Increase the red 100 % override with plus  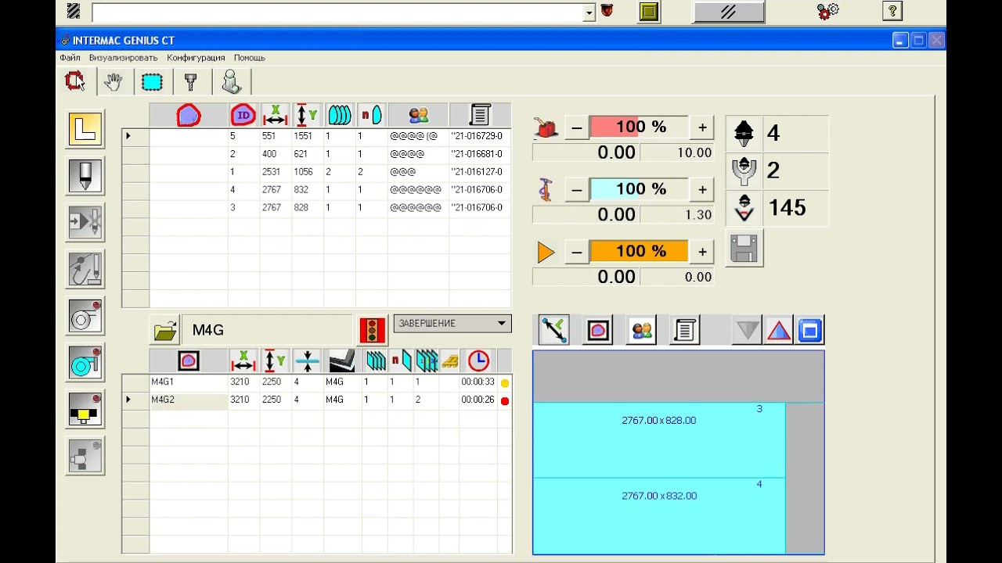702,127
